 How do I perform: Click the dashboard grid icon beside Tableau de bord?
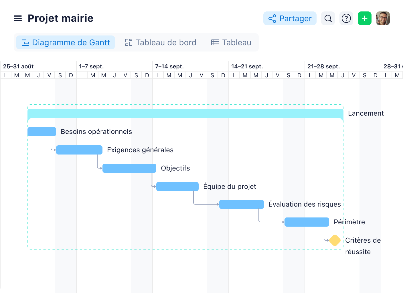129,42
